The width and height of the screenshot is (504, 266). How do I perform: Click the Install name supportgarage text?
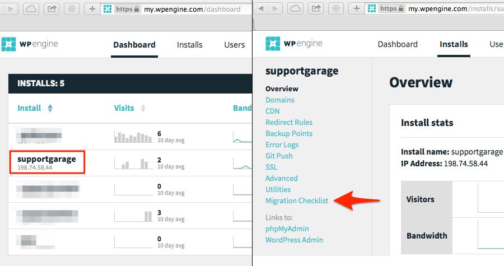coord(477,152)
